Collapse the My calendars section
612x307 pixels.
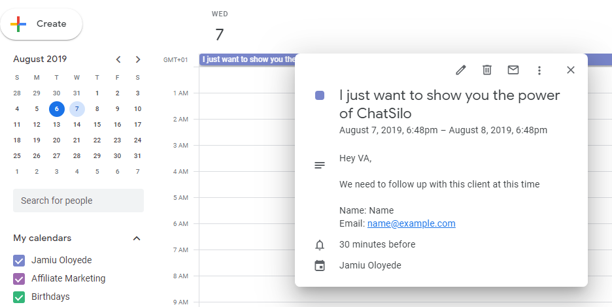click(137, 238)
